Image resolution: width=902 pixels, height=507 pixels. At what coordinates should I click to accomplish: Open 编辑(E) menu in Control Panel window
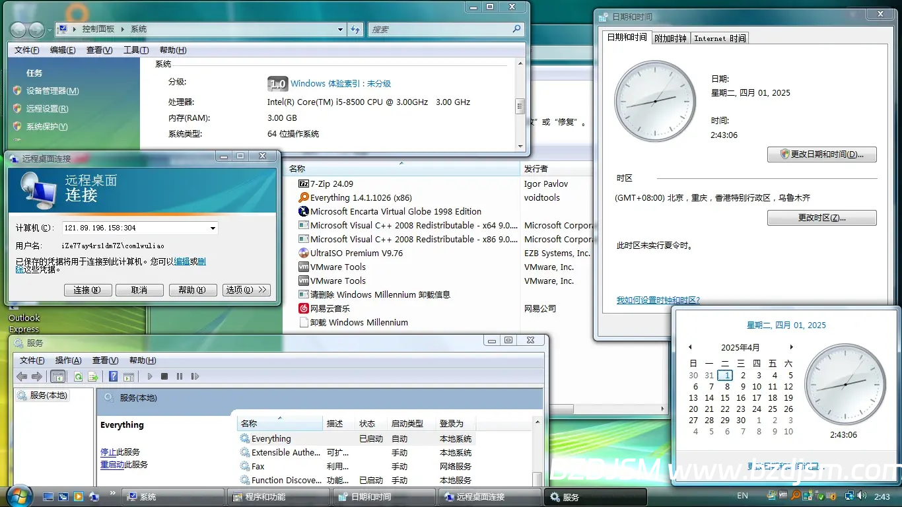63,50
